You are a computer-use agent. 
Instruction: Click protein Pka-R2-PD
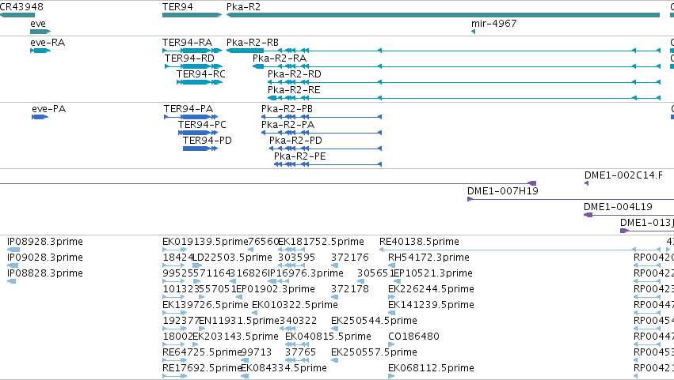(x=295, y=141)
